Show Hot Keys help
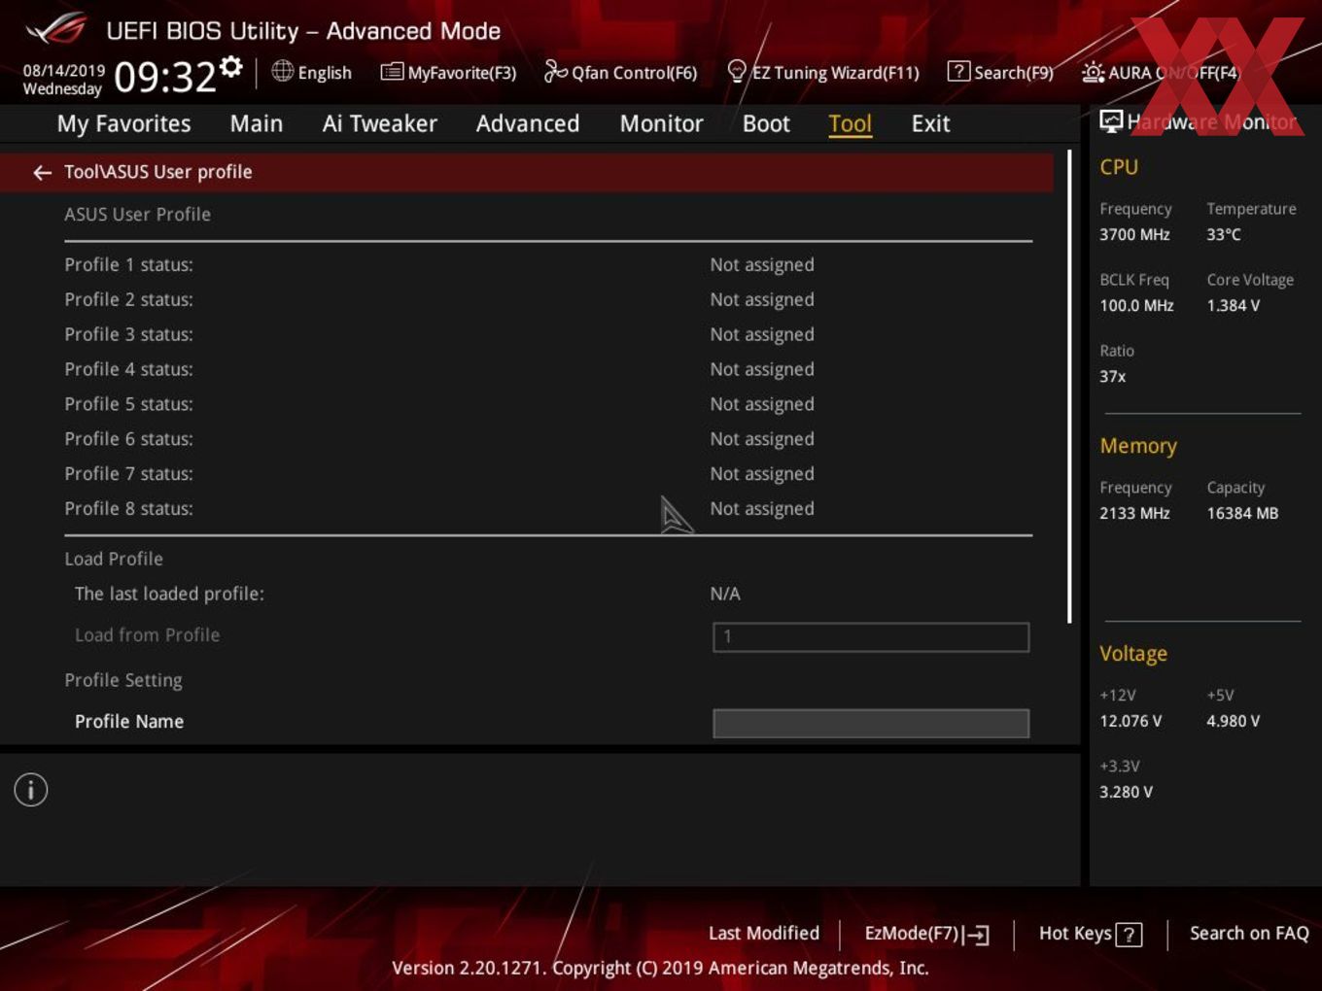Image resolution: width=1322 pixels, height=991 pixels. pyautogui.click(x=1075, y=933)
